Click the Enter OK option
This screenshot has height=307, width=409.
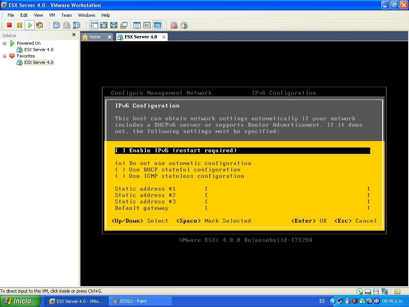[309, 221]
